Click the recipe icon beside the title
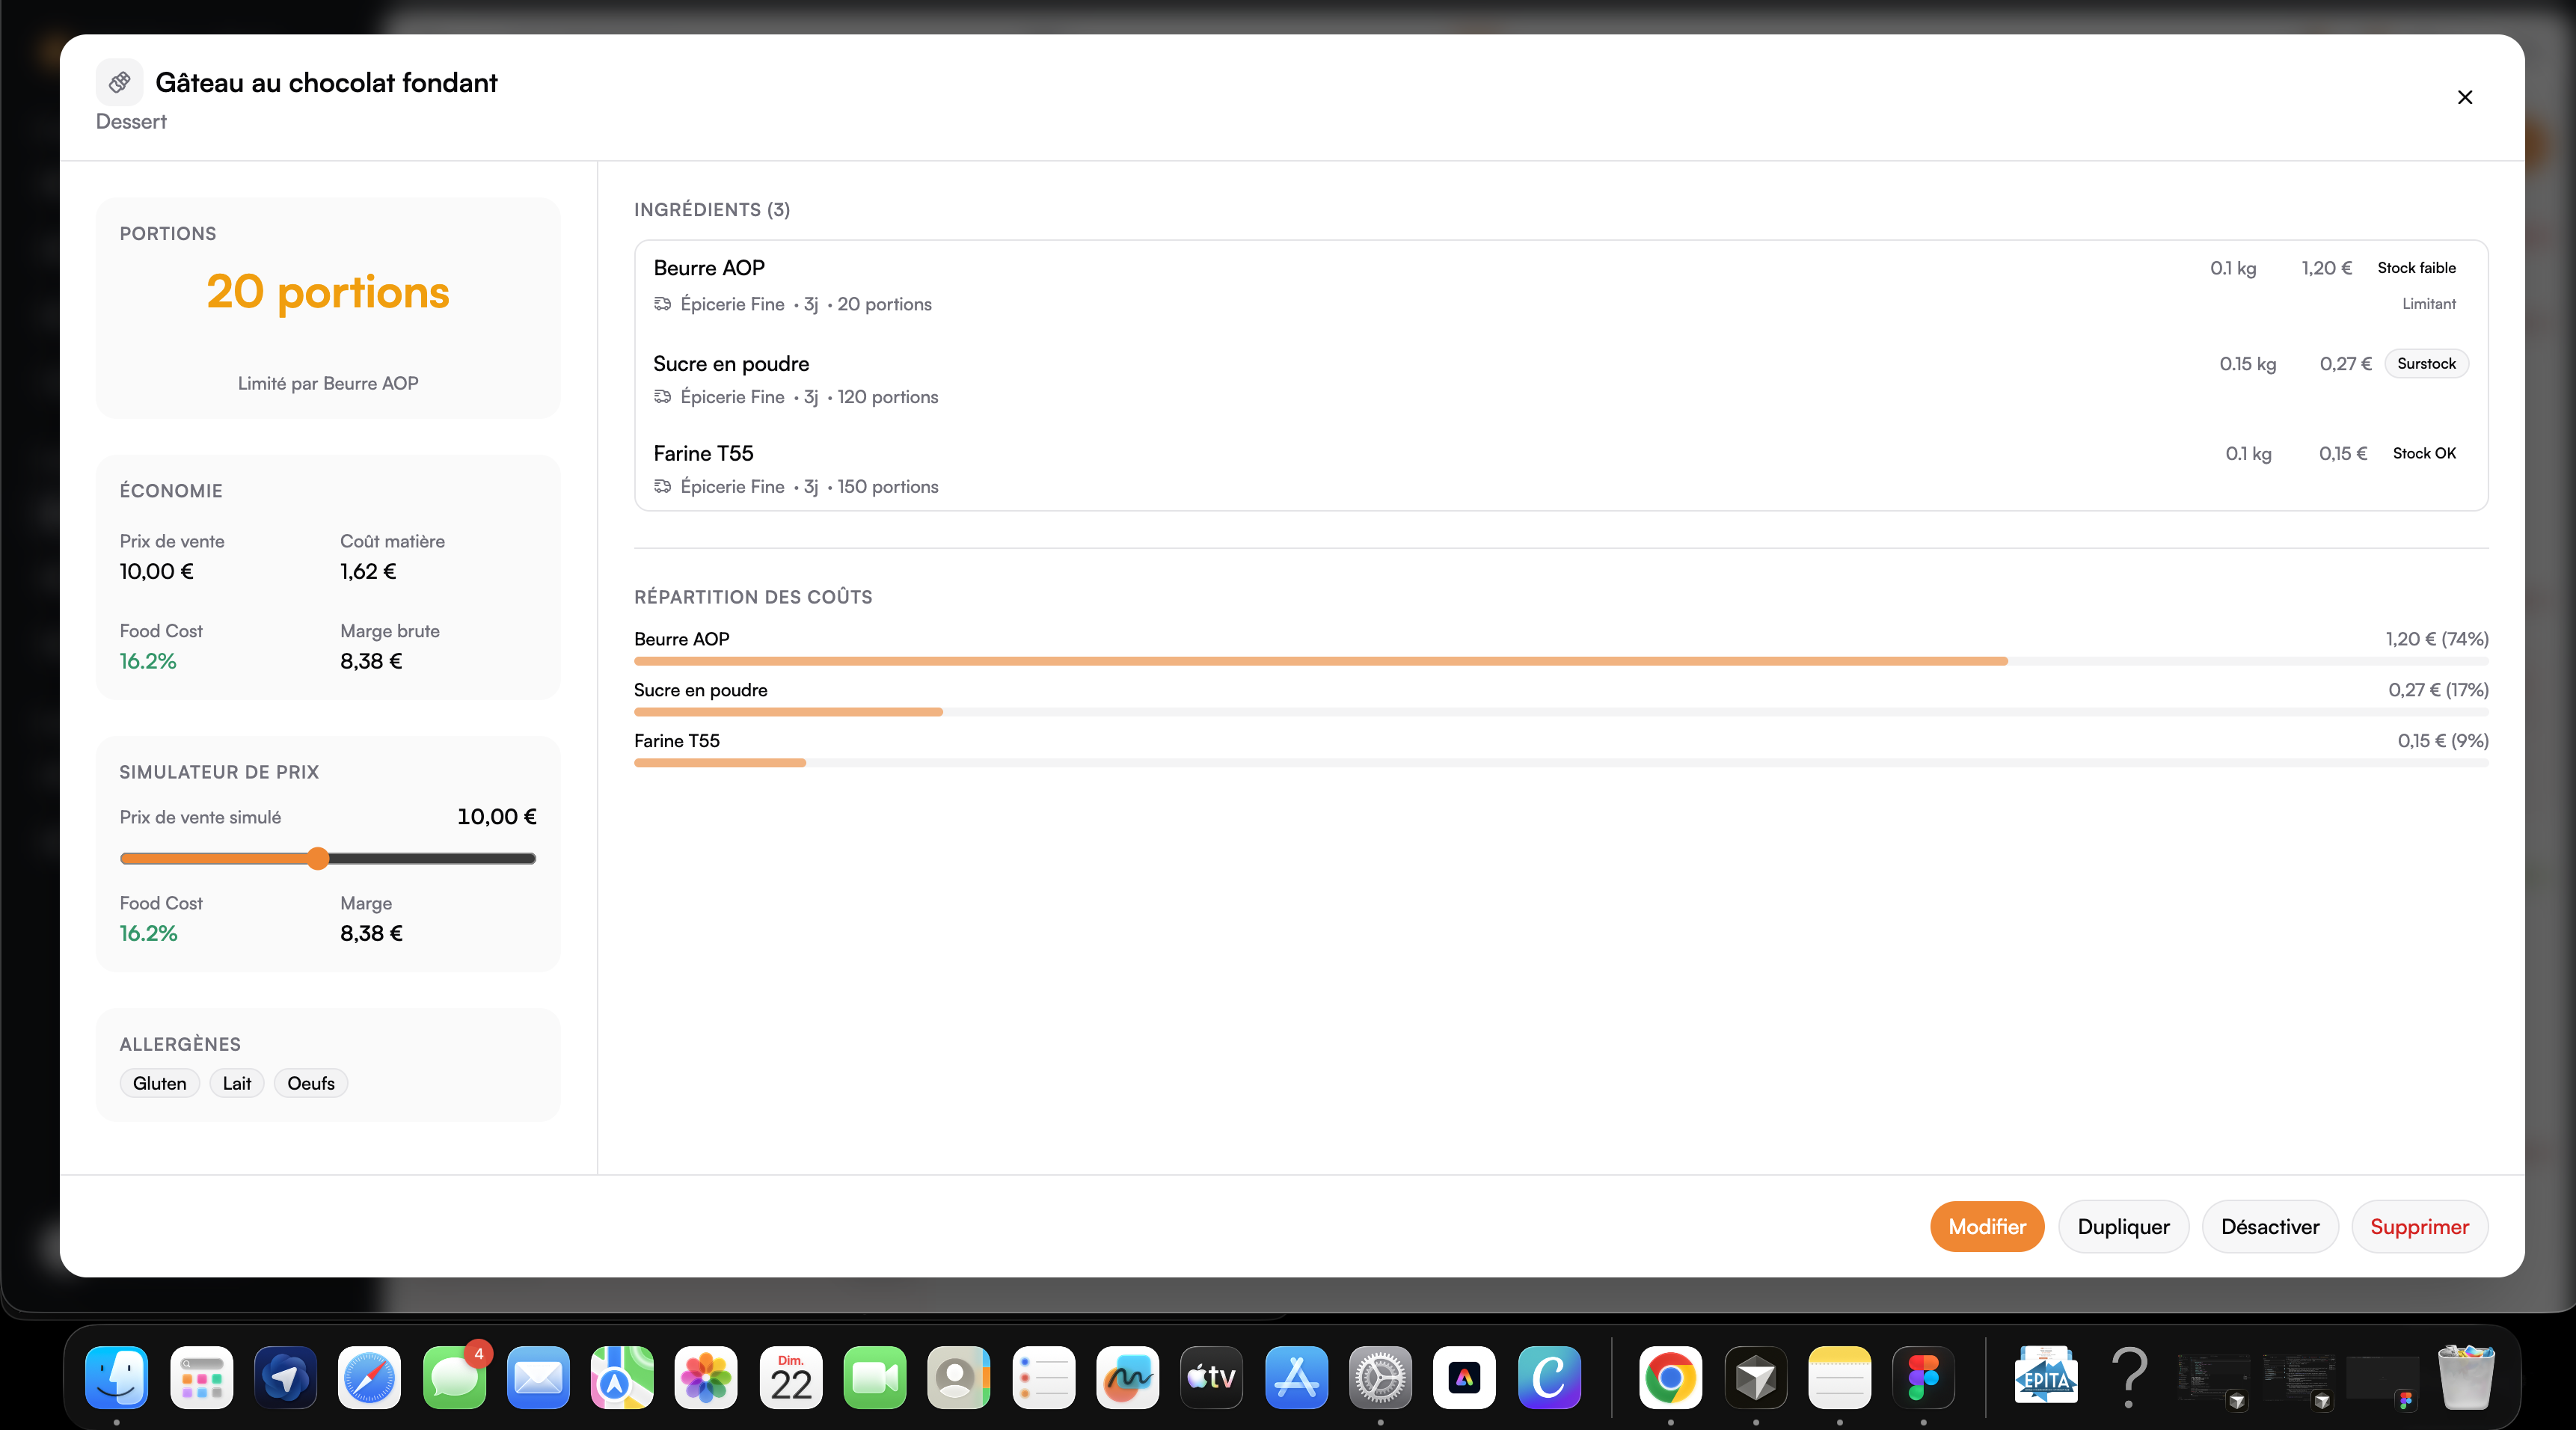The image size is (2576, 1430). [119, 82]
